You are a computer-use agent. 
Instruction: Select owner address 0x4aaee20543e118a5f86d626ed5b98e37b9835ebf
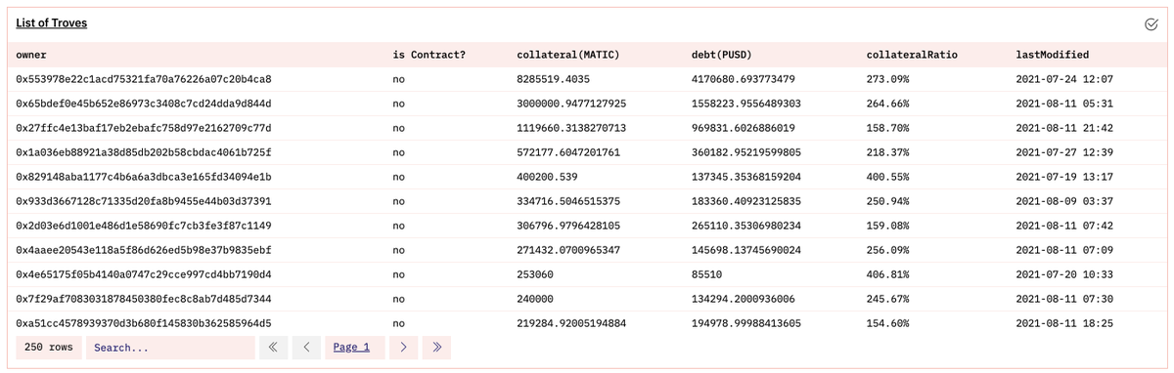[144, 250]
